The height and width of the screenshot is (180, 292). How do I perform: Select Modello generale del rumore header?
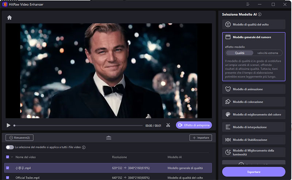(252, 37)
